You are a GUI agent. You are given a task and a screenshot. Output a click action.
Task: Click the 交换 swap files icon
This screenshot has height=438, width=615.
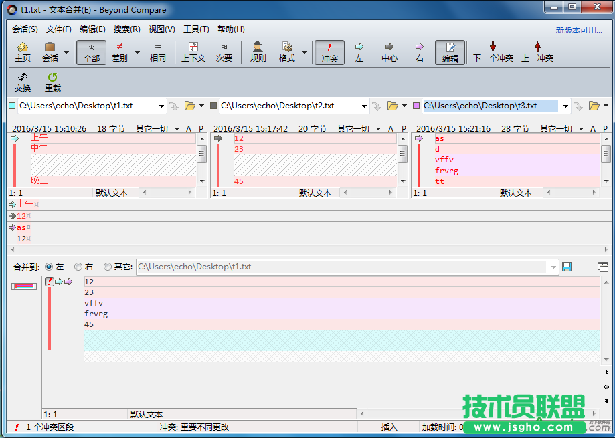pos(22,82)
